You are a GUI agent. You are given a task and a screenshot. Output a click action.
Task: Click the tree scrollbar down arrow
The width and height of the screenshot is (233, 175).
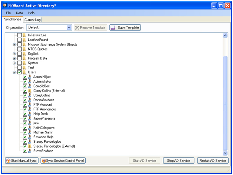(225, 153)
